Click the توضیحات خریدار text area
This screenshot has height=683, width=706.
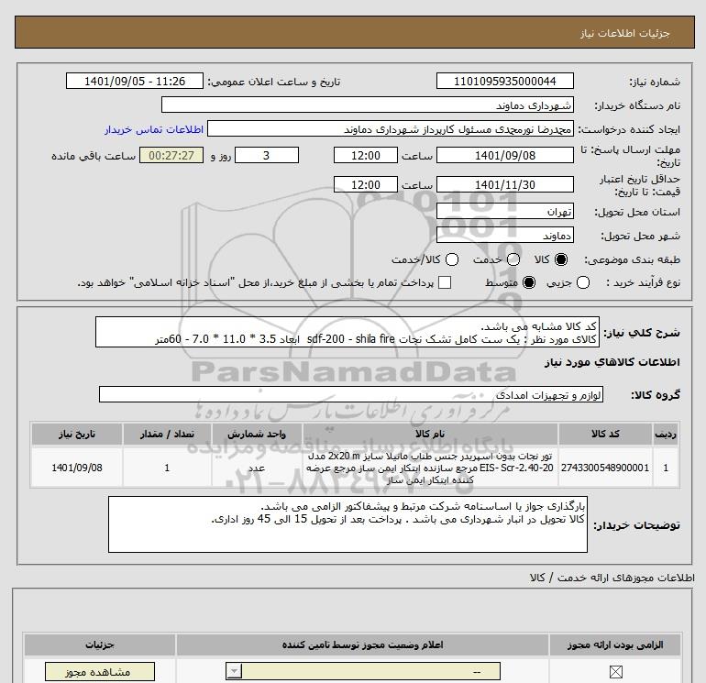click(347, 524)
